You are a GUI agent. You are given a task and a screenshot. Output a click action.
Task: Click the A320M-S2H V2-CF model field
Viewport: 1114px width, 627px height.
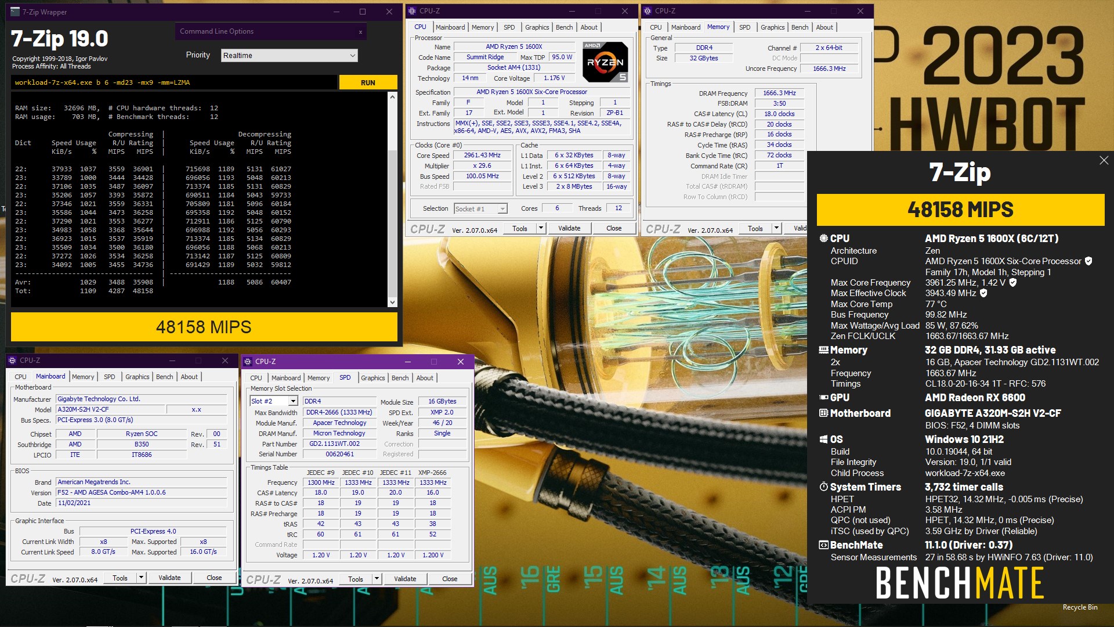point(110,410)
